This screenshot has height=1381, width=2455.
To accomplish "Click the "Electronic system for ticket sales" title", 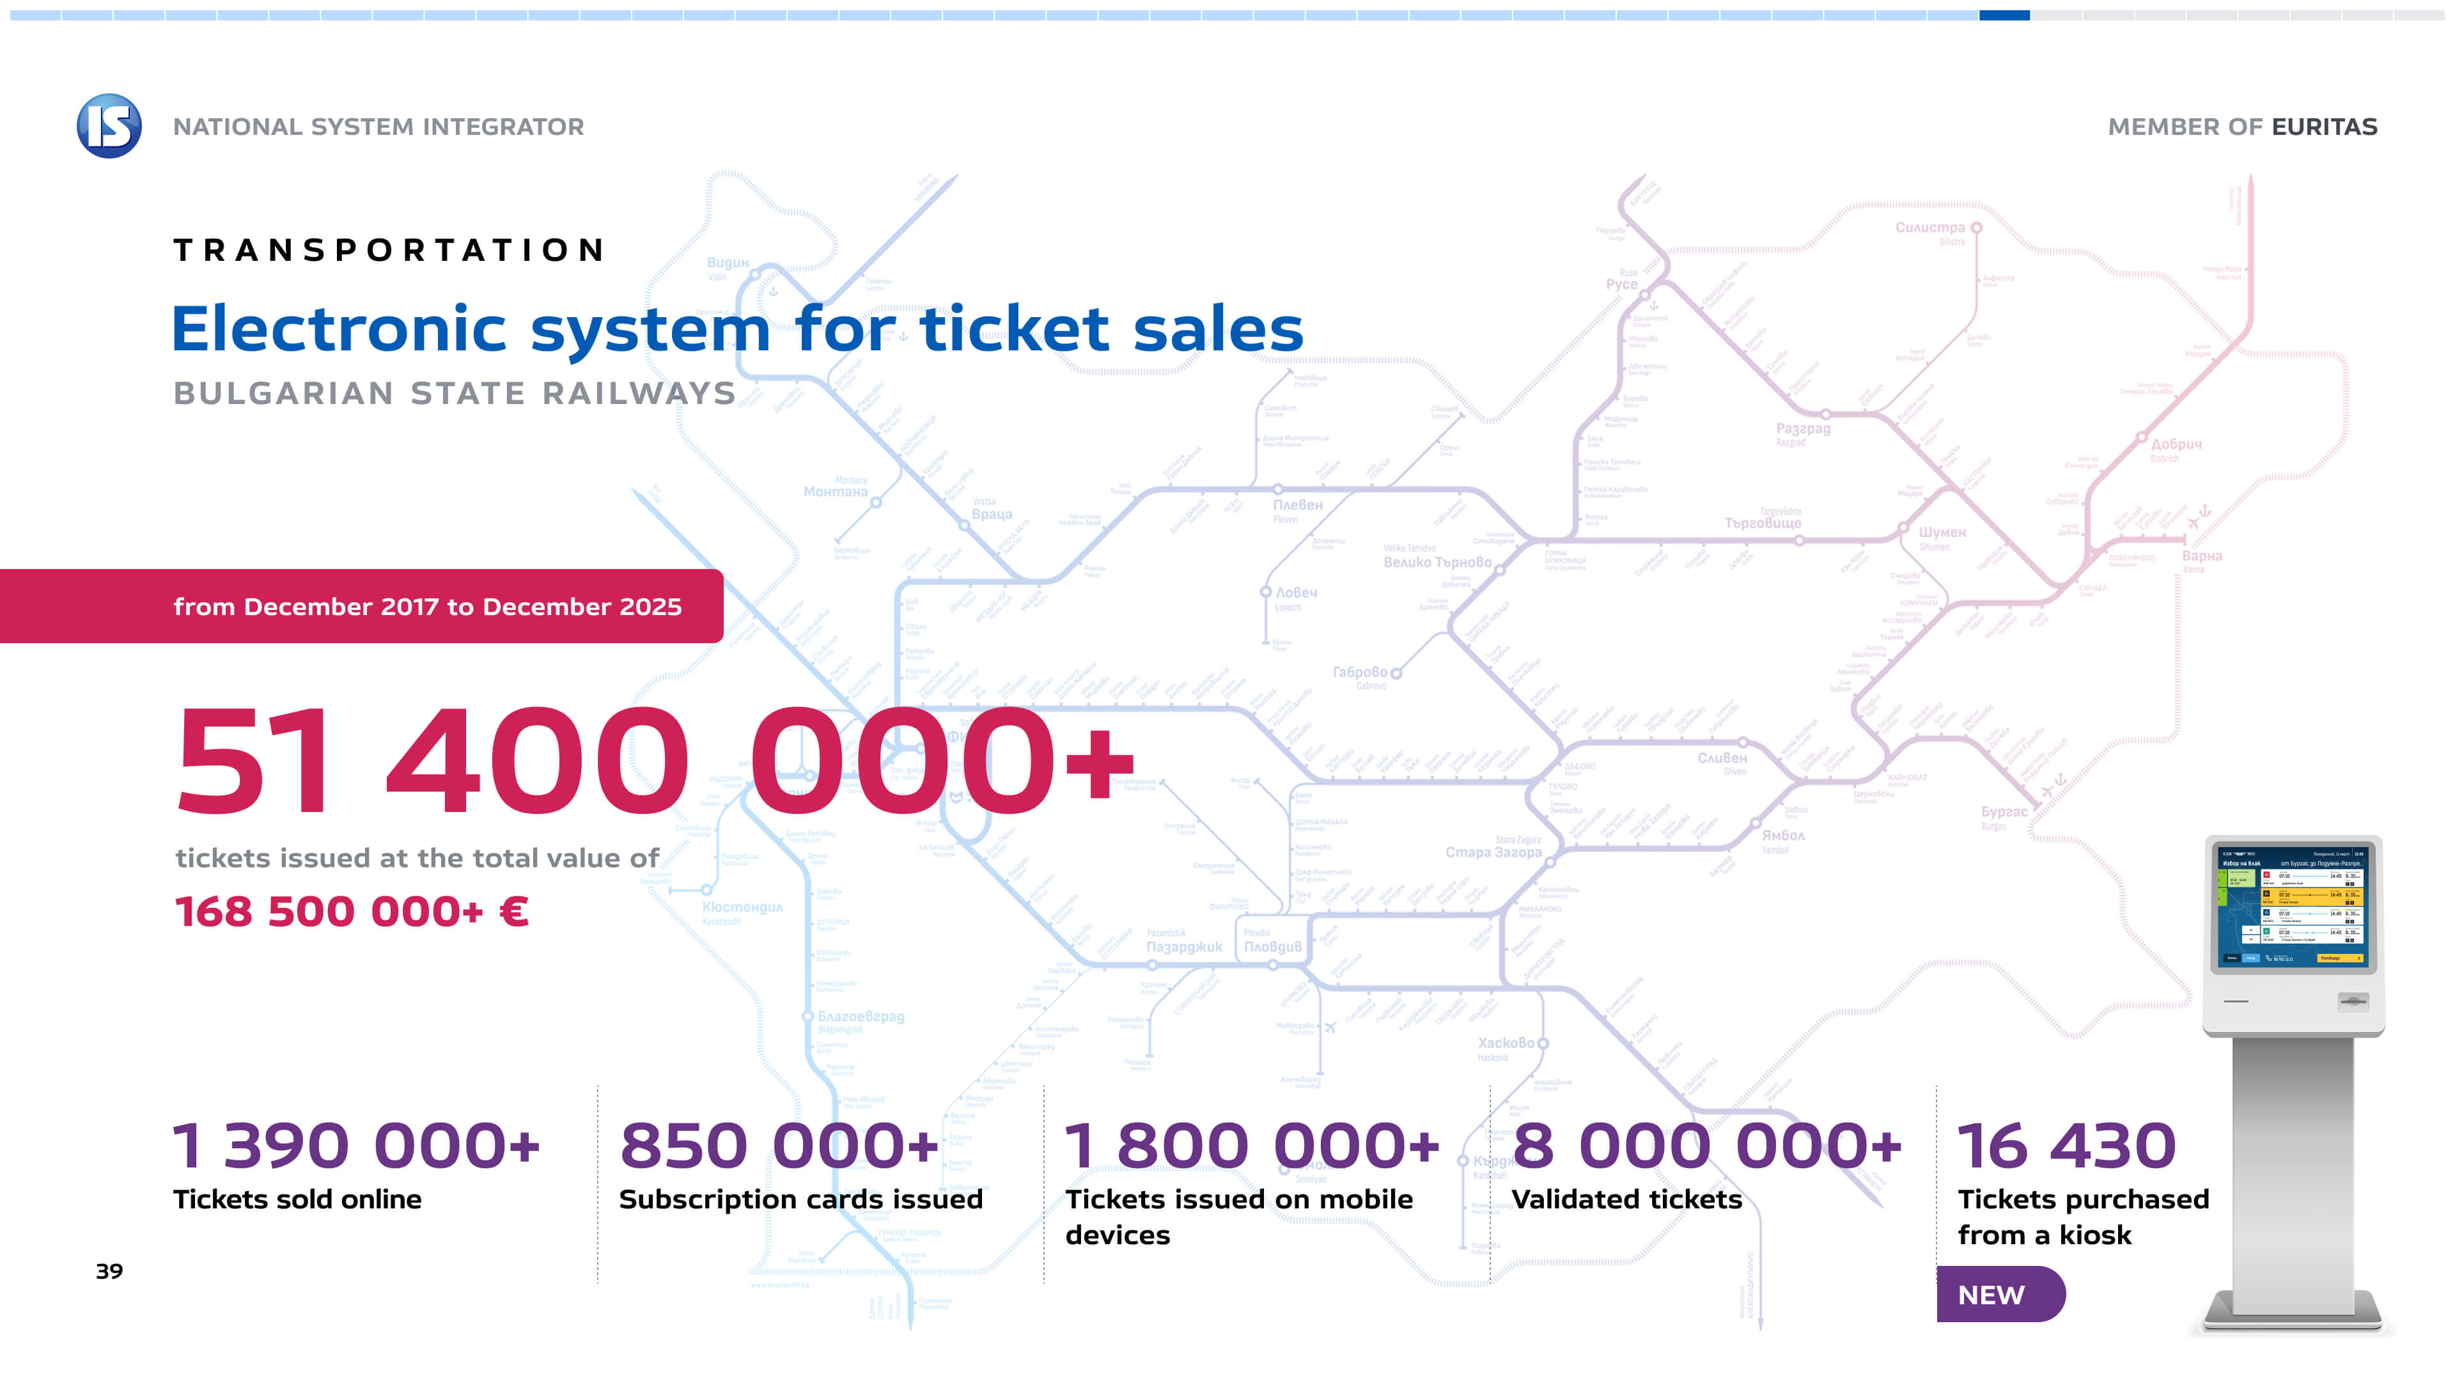I will pyautogui.click(x=736, y=329).
